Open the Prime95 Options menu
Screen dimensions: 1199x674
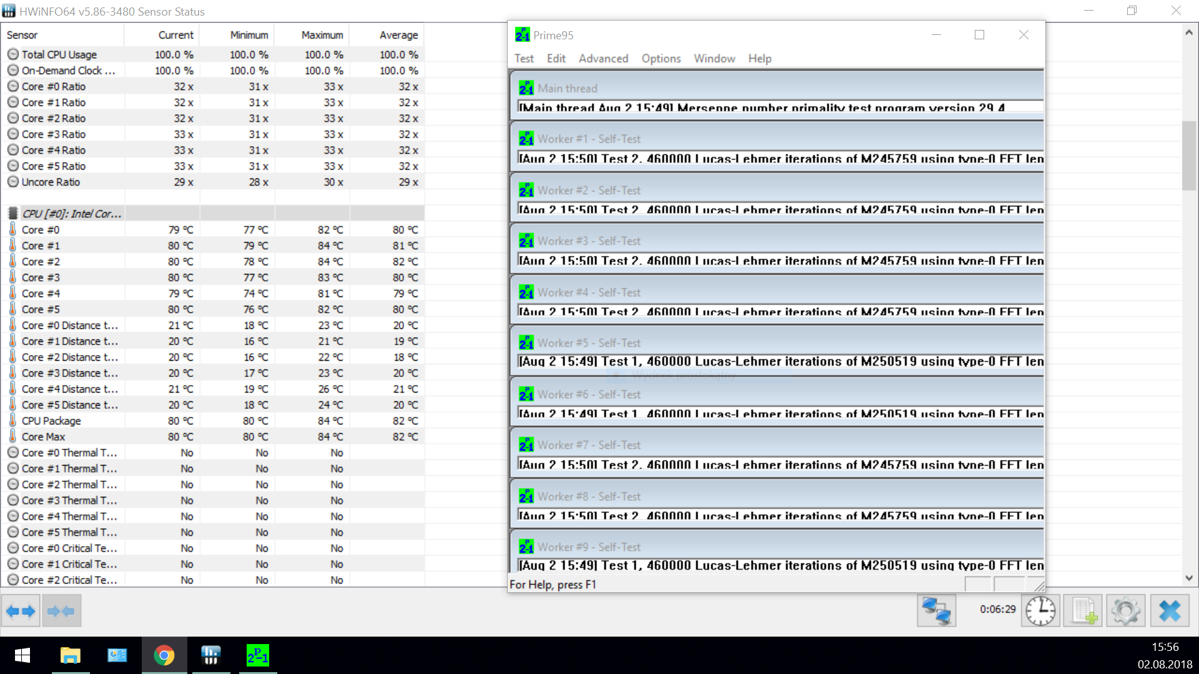click(661, 58)
